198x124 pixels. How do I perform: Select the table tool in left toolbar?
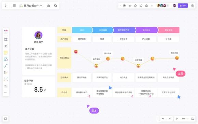(6, 86)
